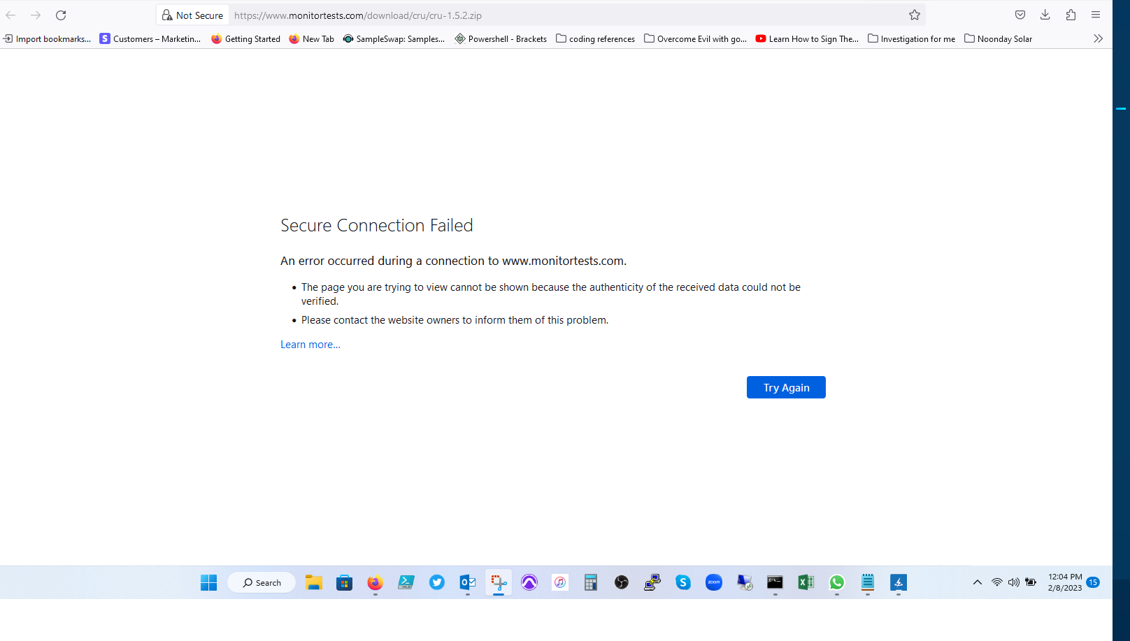Click the address bar URL field
The height and width of the screenshot is (641, 1130).
click(x=566, y=15)
